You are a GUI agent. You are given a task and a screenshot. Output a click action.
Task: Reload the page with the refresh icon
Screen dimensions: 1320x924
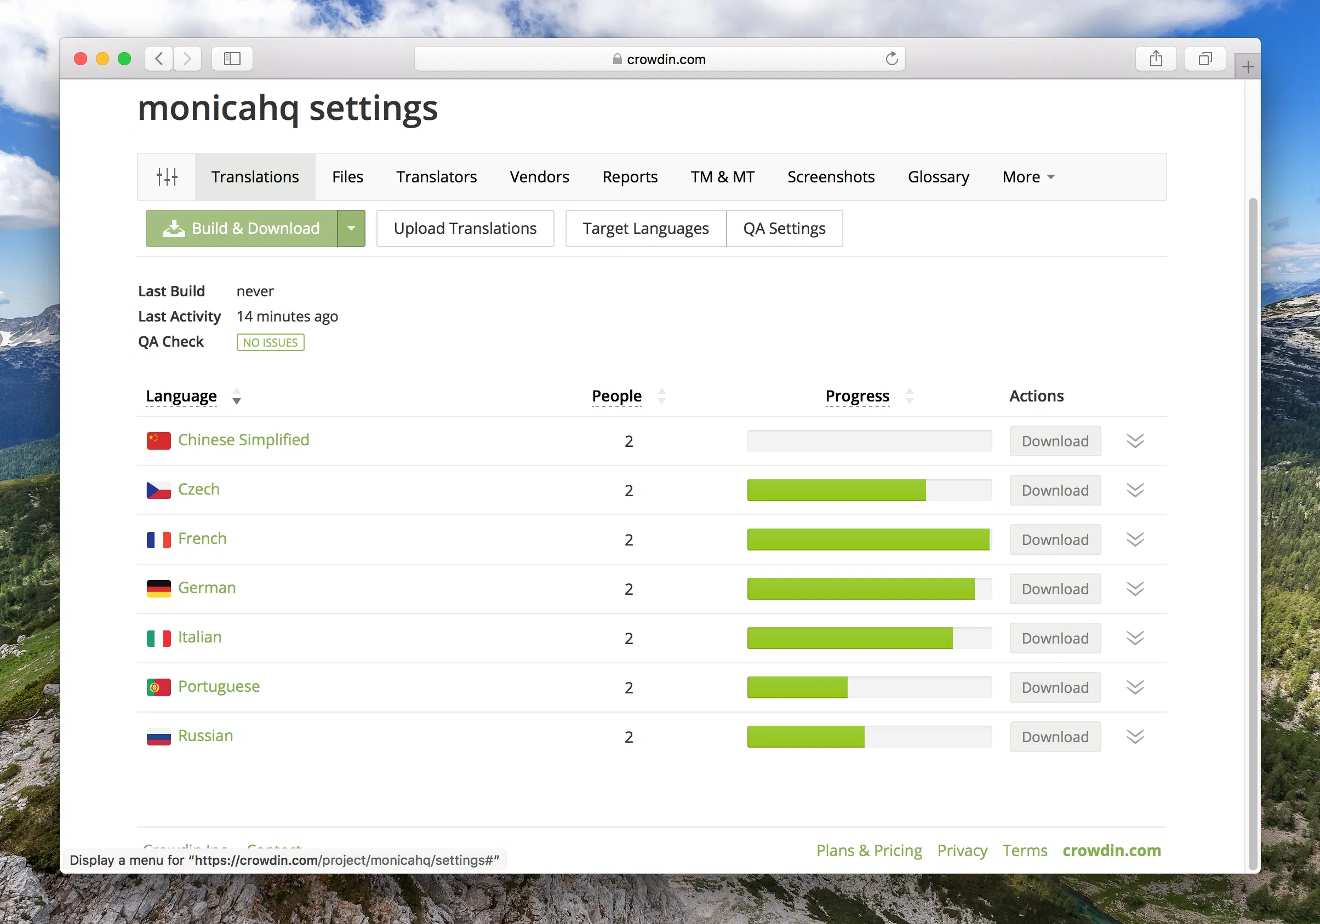pos(892,59)
